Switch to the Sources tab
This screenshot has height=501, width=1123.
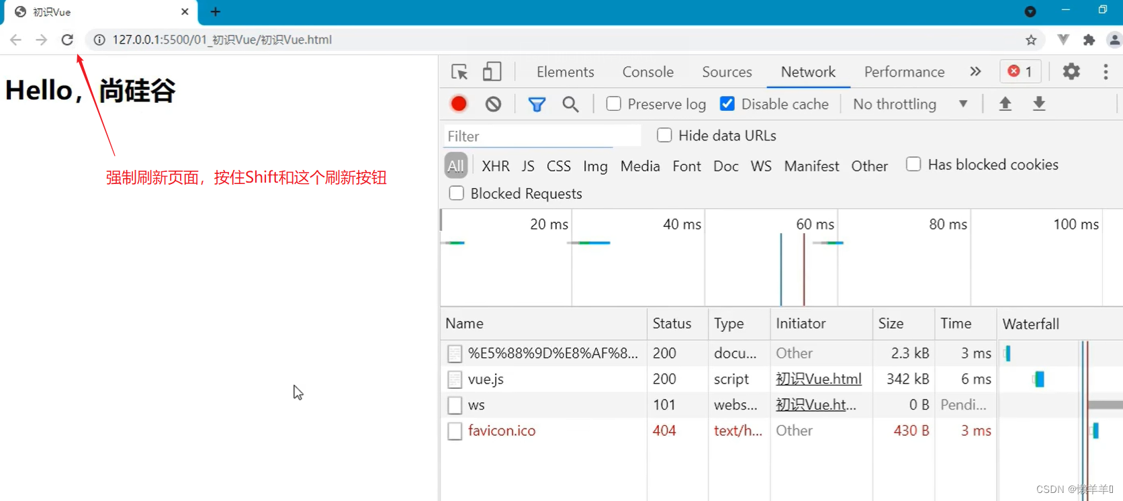pyautogui.click(x=727, y=72)
